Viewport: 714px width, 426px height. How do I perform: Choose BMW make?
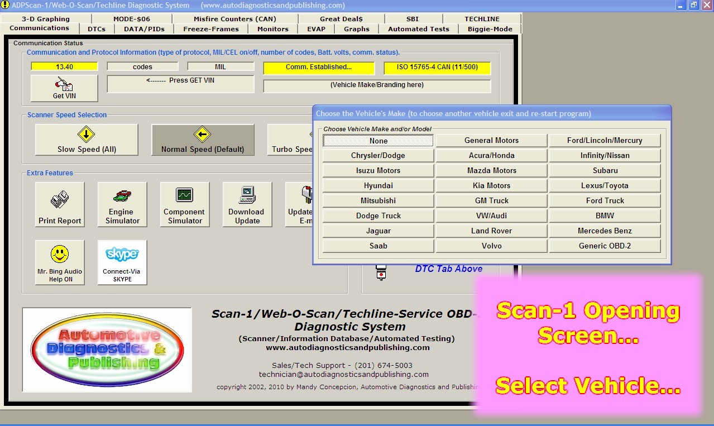click(x=605, y=216)
